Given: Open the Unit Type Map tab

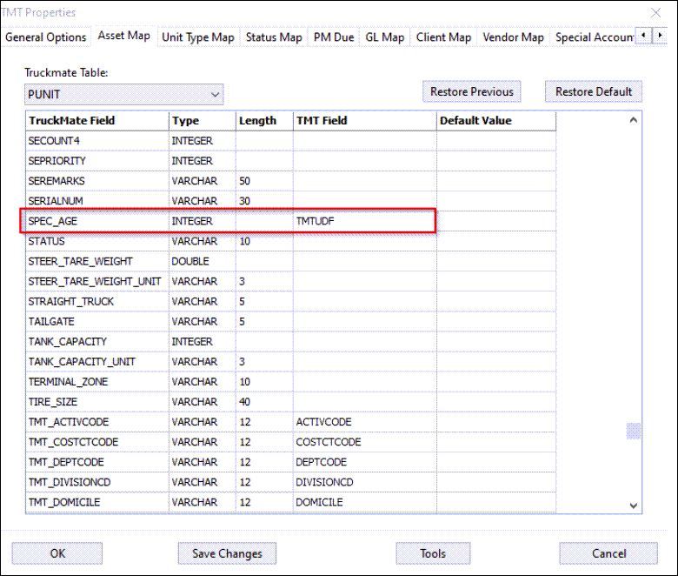Looking at the screenshot, I should (198, 37).
